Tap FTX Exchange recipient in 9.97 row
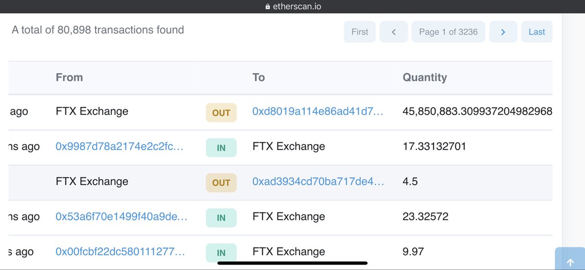 (x=289, y=252)
